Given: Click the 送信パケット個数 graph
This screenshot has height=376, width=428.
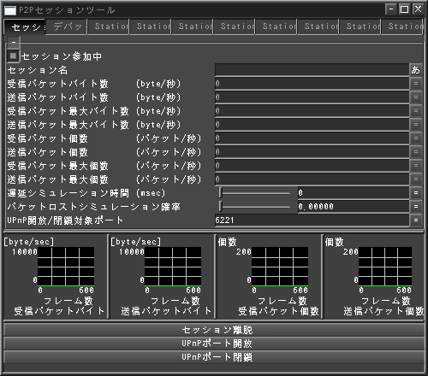Looking at the screenshot, I should tap(385, 267).
